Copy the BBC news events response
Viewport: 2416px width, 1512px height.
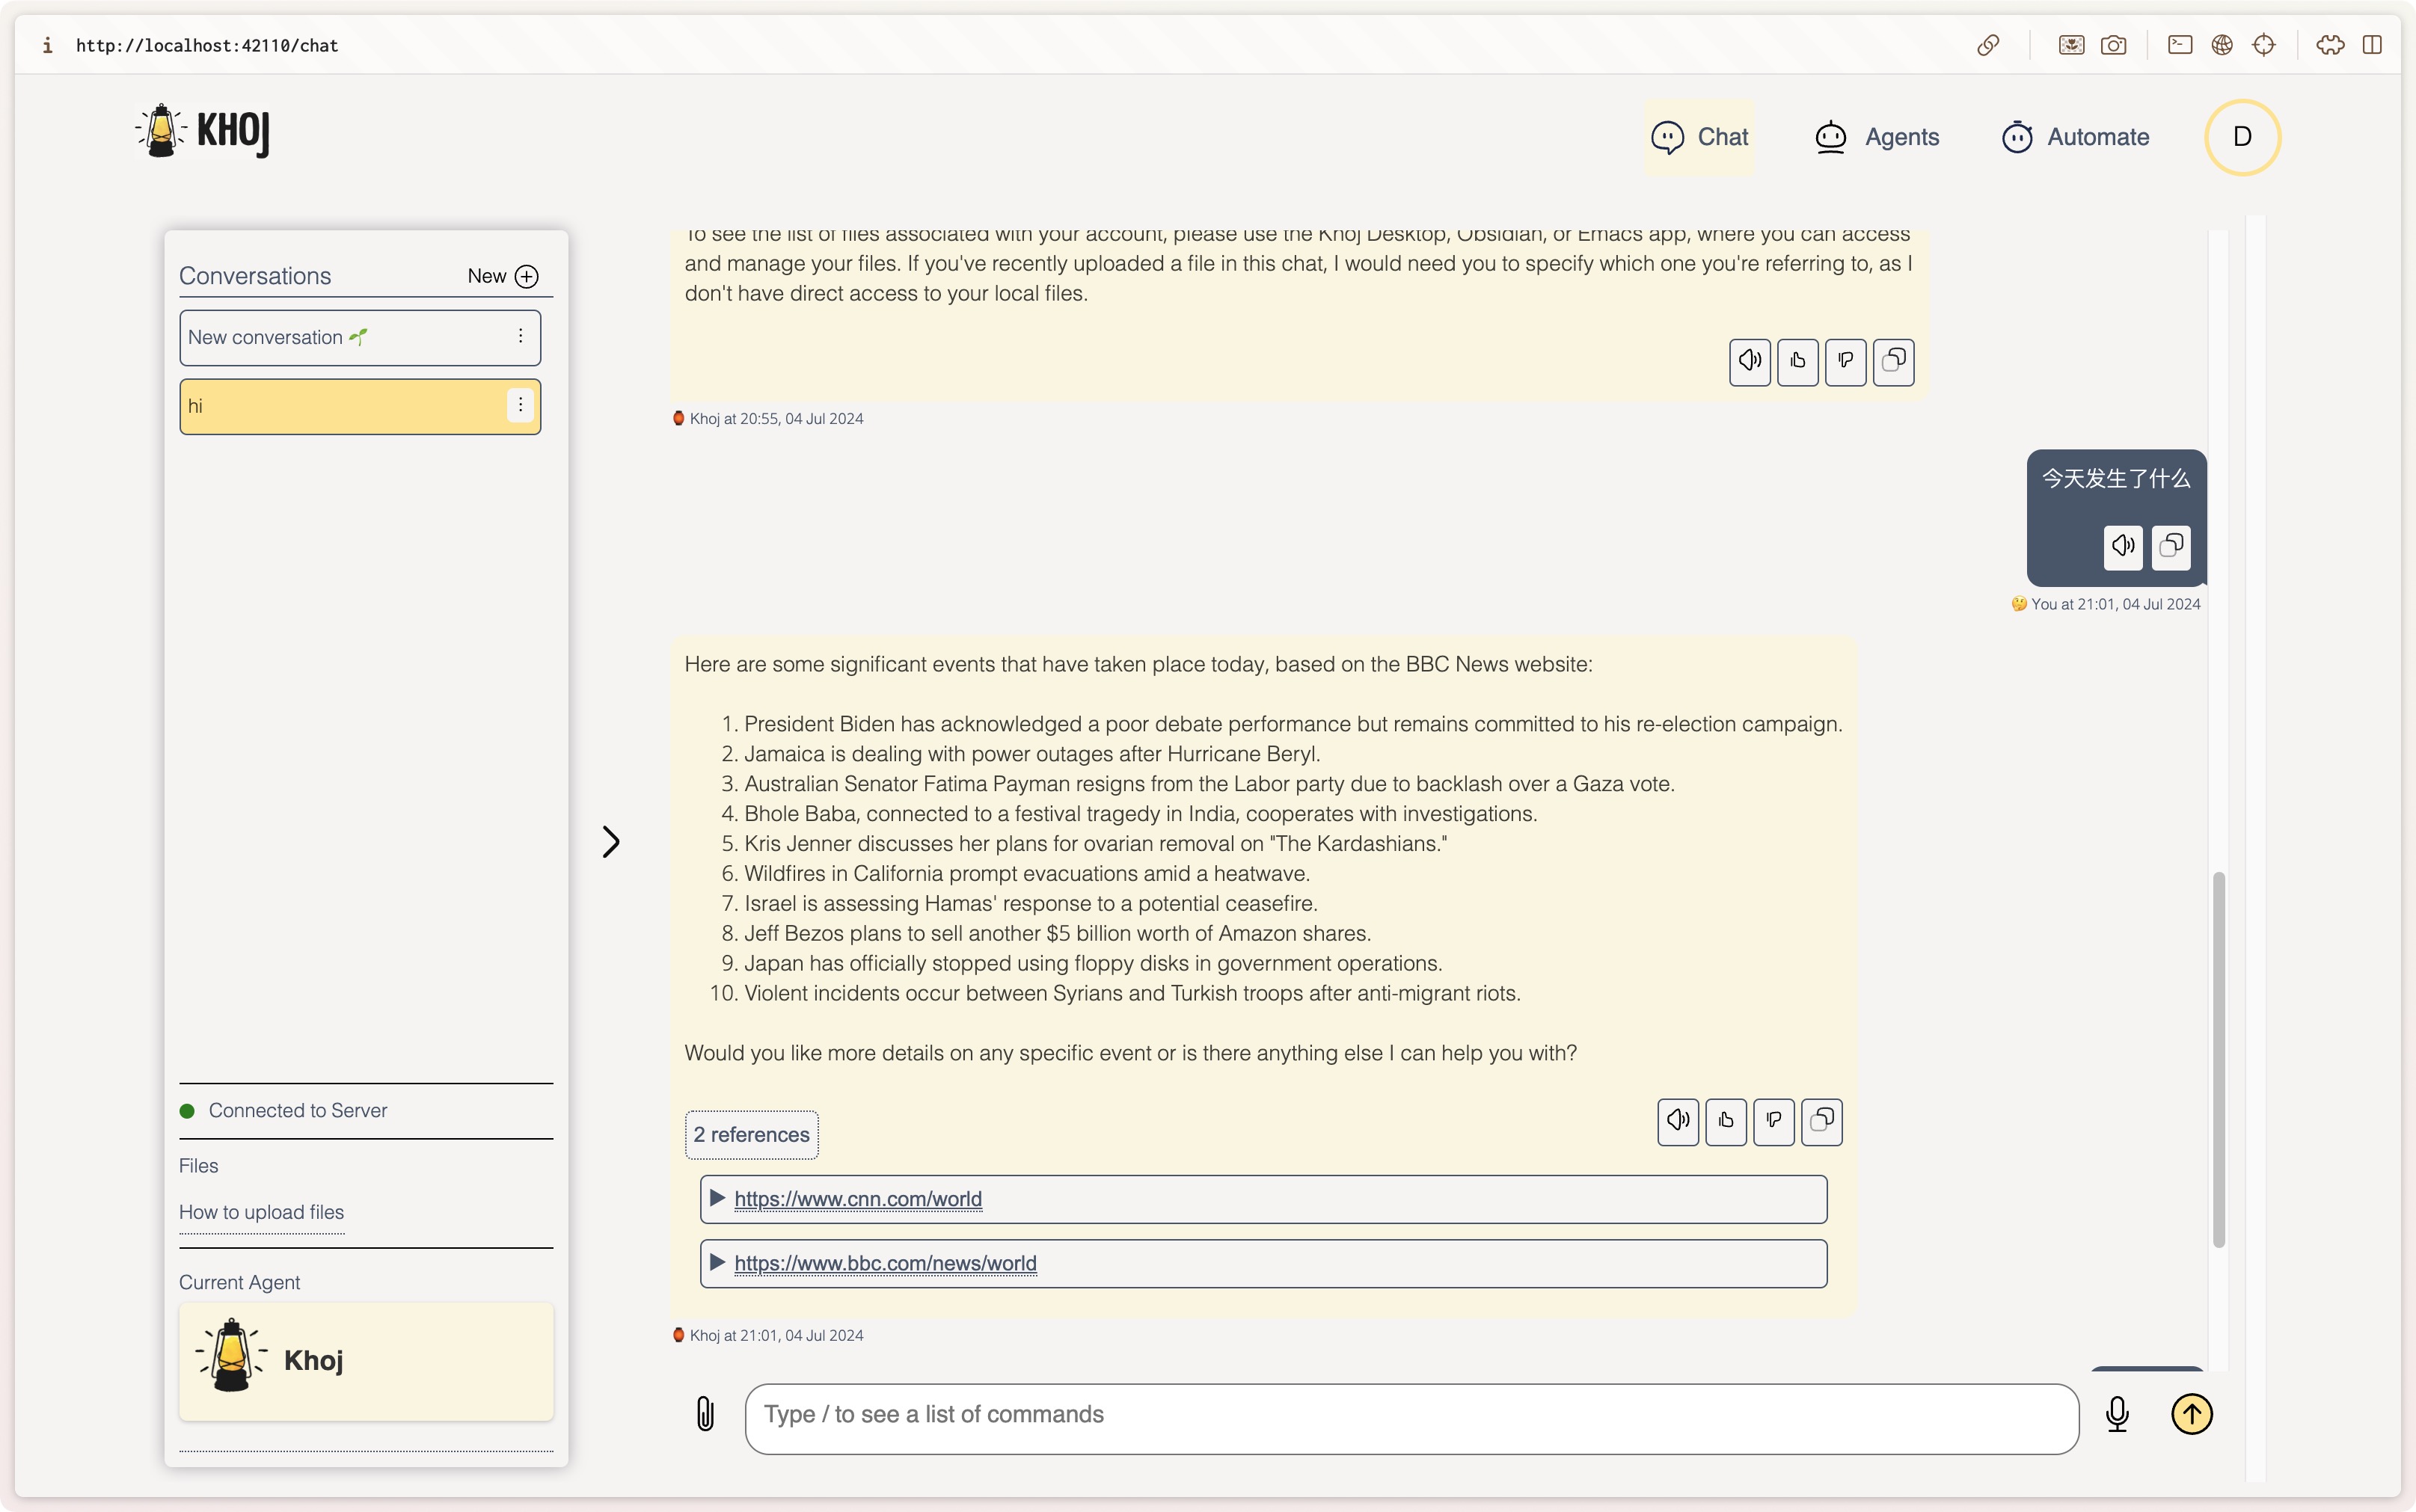(x=1821, y=1121)
